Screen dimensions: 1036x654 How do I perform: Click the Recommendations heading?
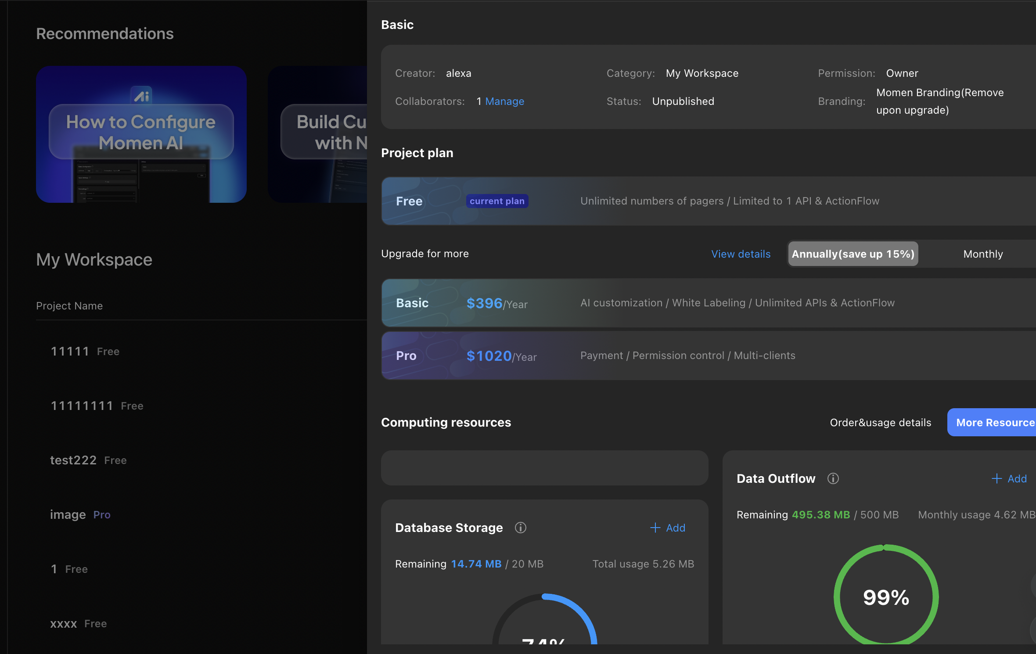pyautogui.click(x=105, y=34)
